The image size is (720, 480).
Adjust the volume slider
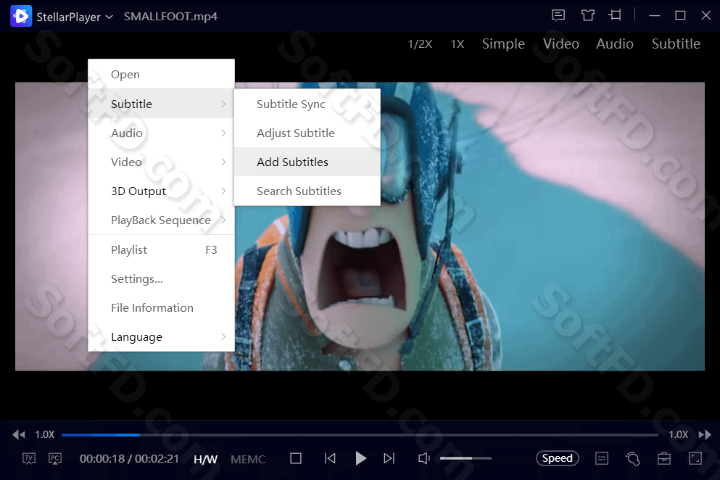click(x=465, y=458)
